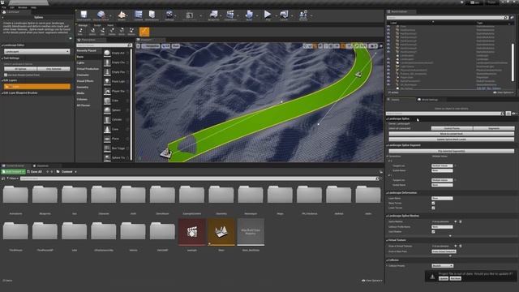Viewport: 519px width, 292px height.
Task: Open the Collision Presets dropdown
Action: pos(442,266)
